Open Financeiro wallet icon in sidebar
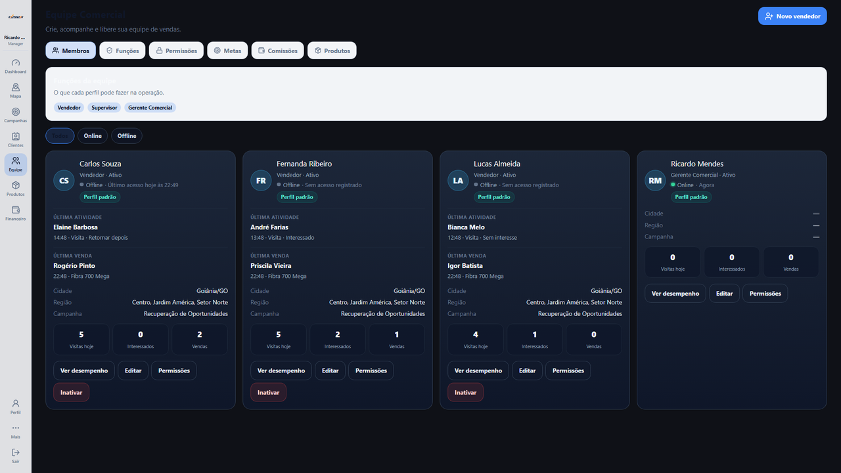This screenshot has height=473, width=841. pos(16,214)
